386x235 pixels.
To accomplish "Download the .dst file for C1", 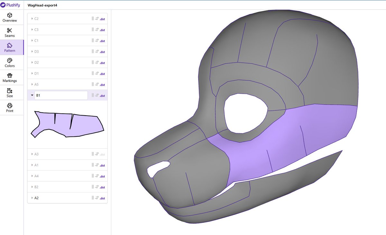I will (102, 41).
